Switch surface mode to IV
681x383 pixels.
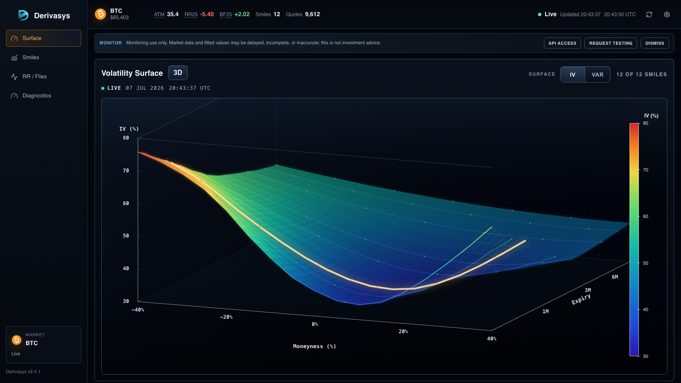572,74
